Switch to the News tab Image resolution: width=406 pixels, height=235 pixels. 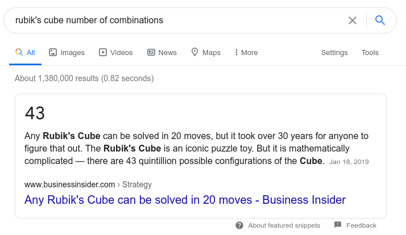(162, 52)
